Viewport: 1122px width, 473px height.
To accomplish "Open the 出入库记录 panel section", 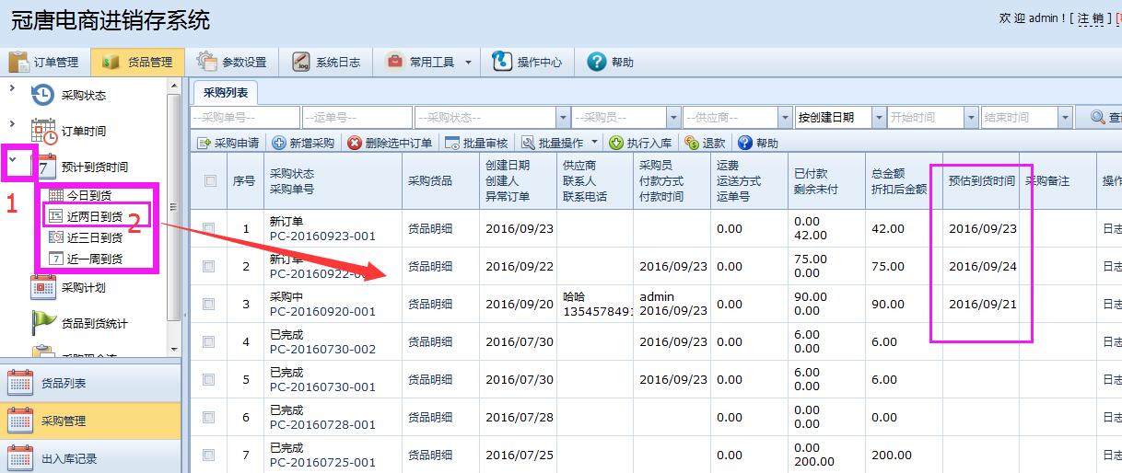I will (x=90, y=457).
